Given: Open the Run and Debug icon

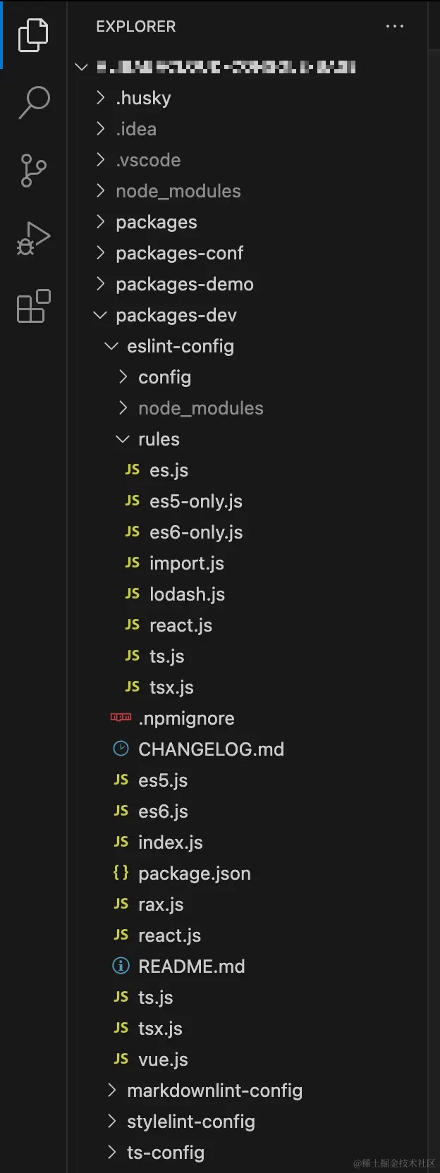Looking at the screenshot, I should pos(33,238).
